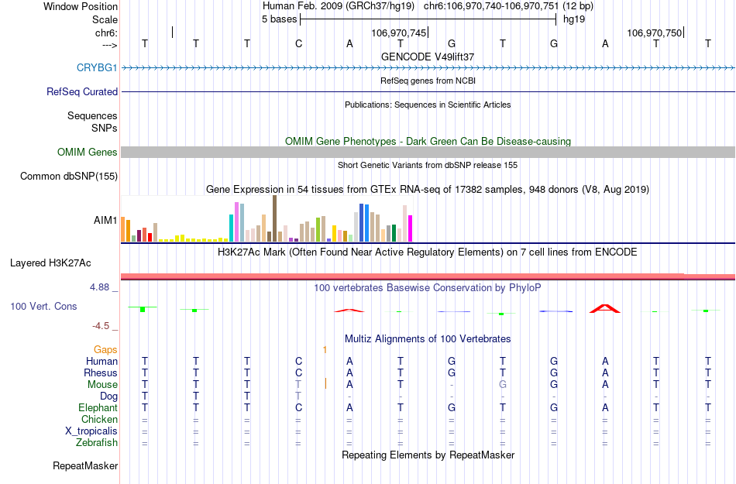Select the dark blue GTEx expression bar
The width and height of the screenshot is (736, 484).
pos(362,223)
